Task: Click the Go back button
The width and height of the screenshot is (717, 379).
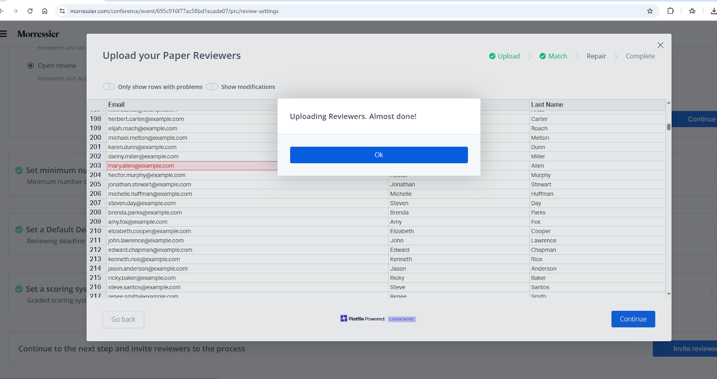Action: coord(123,319)
